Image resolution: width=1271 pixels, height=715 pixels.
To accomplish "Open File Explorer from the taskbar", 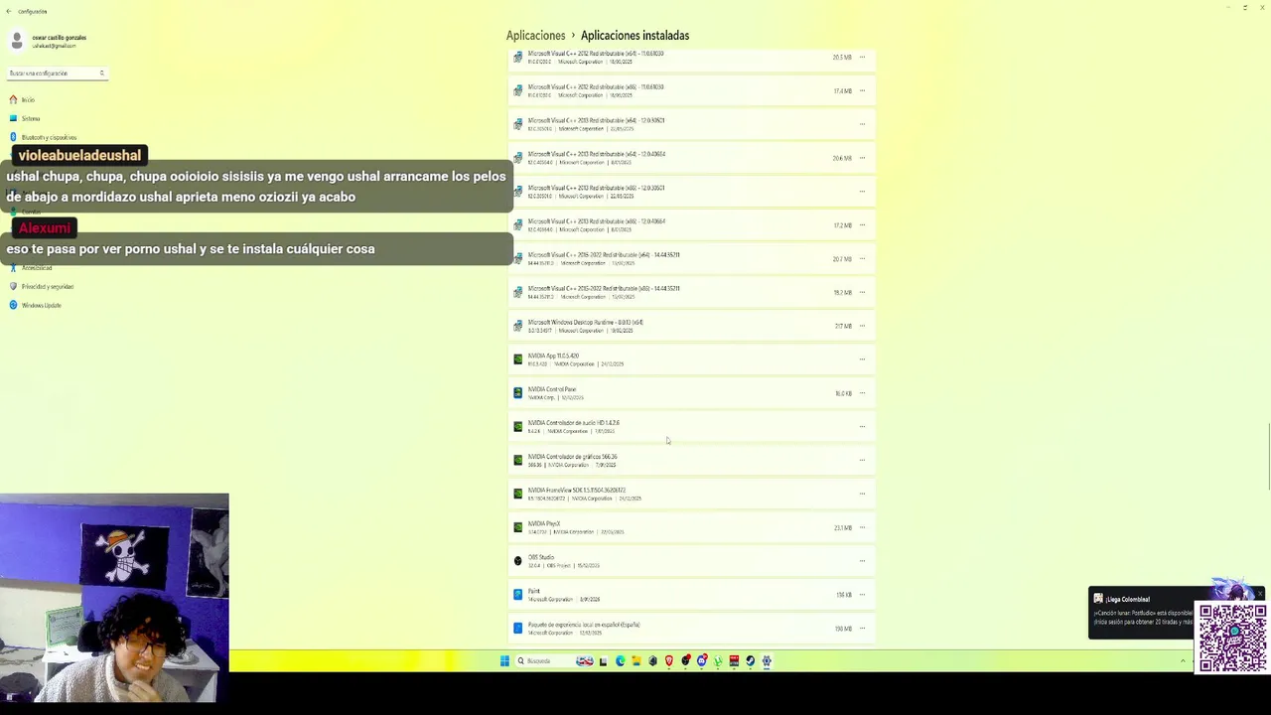I will tap(636, 661).
